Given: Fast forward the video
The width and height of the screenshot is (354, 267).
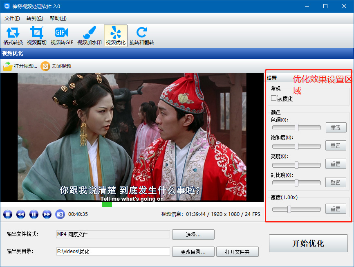Looking at the screenshot, I should click(47, 214).
